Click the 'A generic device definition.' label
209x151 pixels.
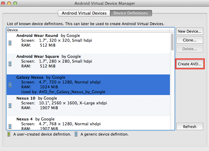[104, 134]
